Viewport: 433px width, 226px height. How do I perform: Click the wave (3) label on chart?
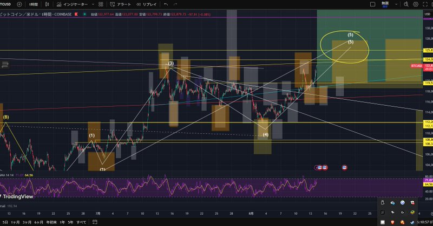click(x=171, y=63)
